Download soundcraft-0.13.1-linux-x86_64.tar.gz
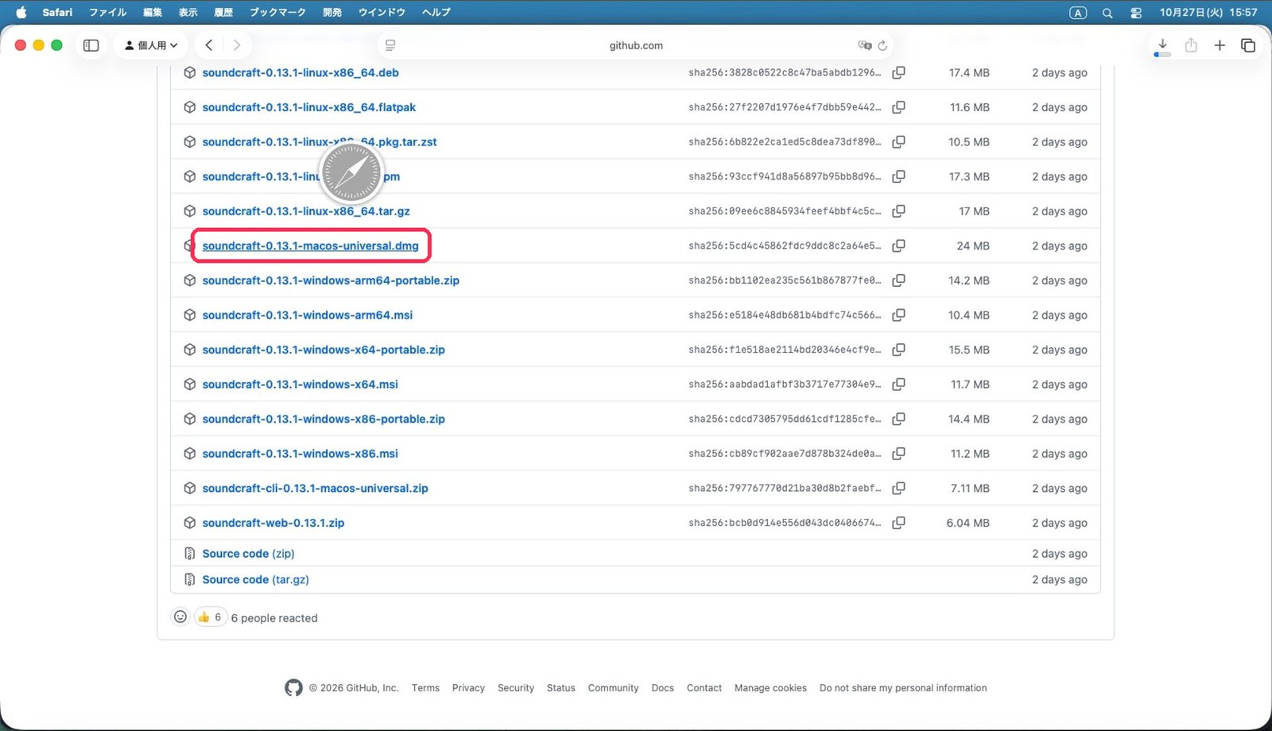The width and height of the screenshot is (1272, 731). (x=306, y=211)
